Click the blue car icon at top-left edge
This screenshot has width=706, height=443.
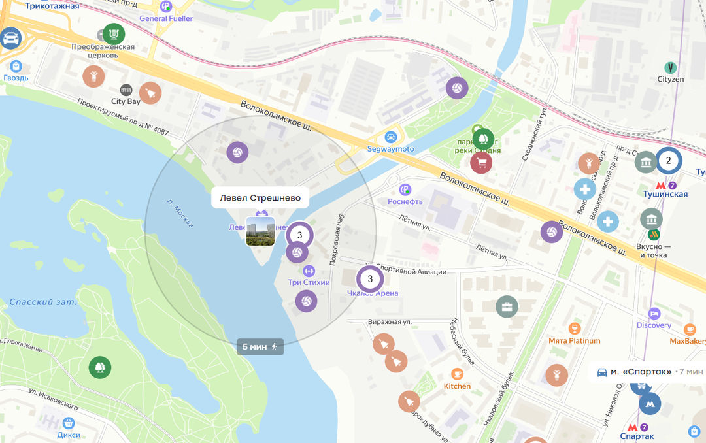[x=10, y=39]
